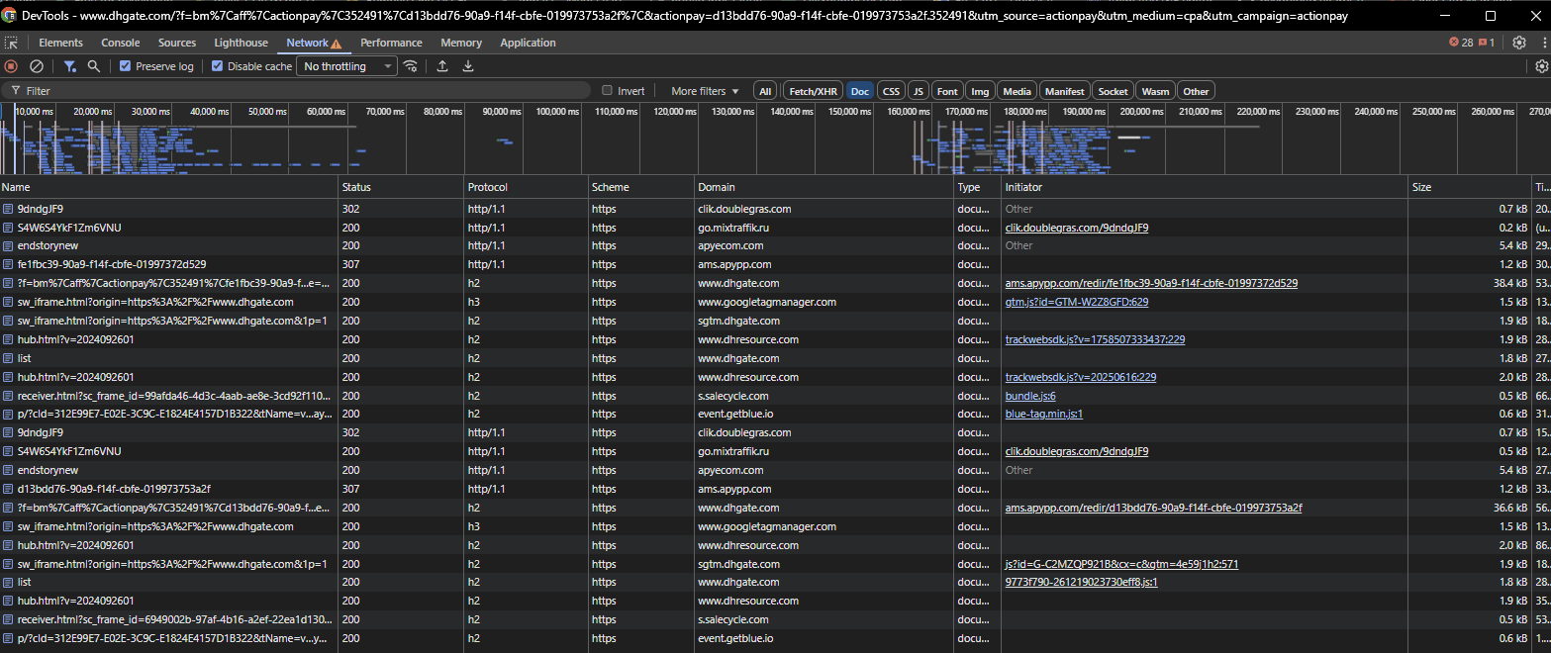Click the 100,000 ms timeline overview marker

tap(557, 112)
